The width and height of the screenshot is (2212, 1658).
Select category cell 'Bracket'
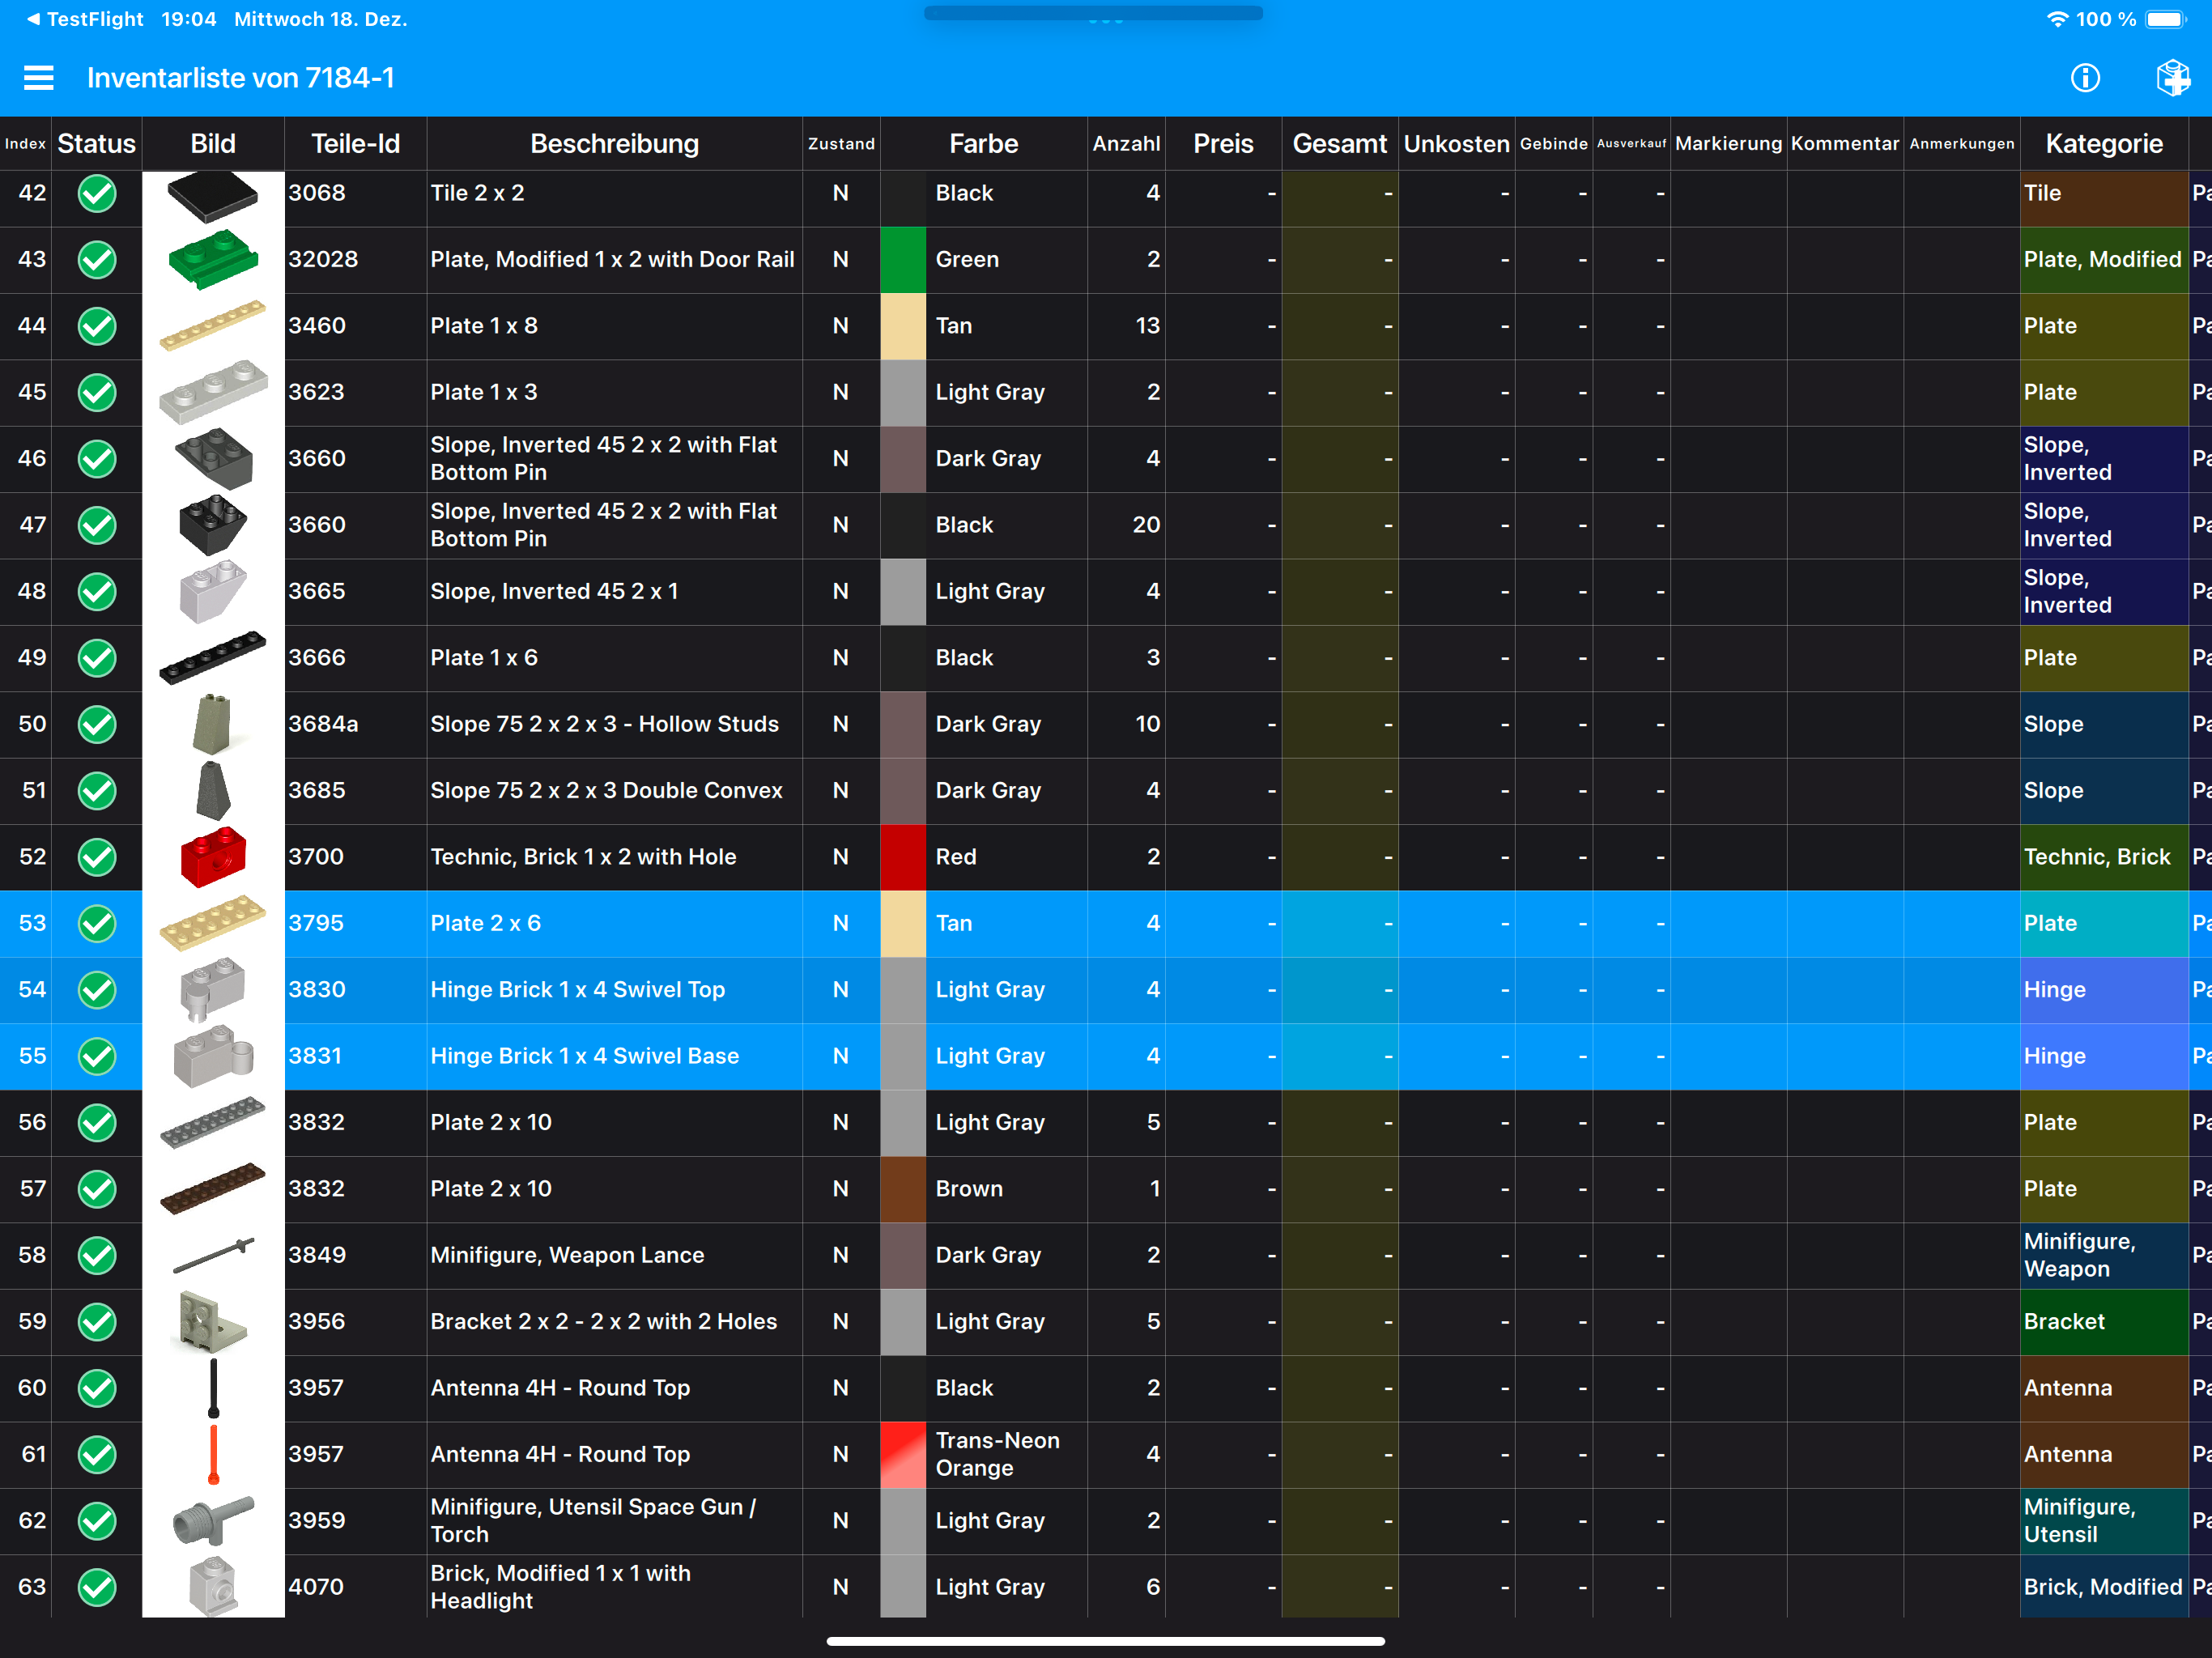pos(2104,1322)
